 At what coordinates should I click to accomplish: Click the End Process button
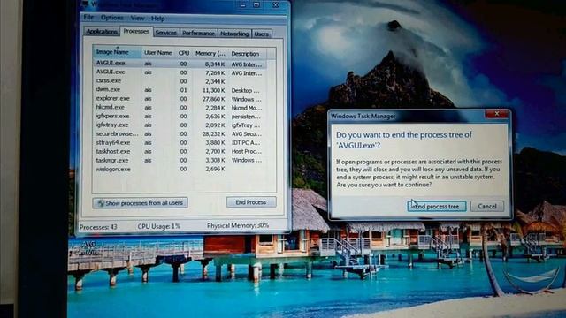251,202
